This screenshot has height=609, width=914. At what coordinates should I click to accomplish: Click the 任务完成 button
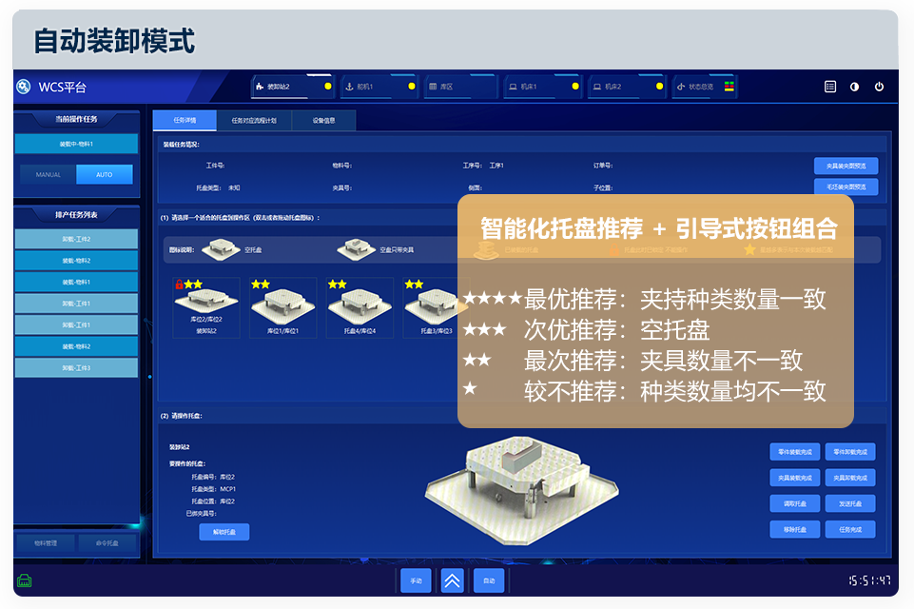coord(850,529)
